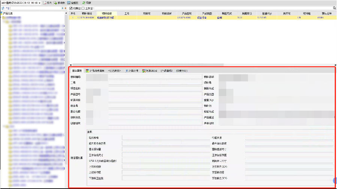Switch to the <工艺路线> tab
Screen dimensions: 337x189
click(114, 71)
